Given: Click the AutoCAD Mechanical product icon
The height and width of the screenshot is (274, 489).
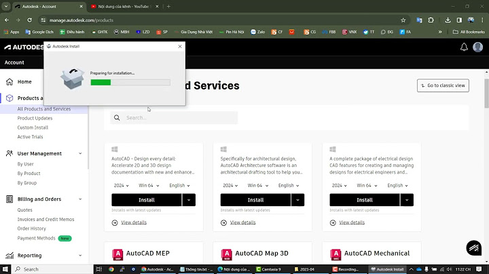Looking at the screenshot, I should pos(336,254).
